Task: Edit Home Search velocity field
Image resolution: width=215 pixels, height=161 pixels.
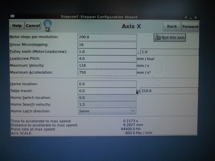Action: click(107, 104)
